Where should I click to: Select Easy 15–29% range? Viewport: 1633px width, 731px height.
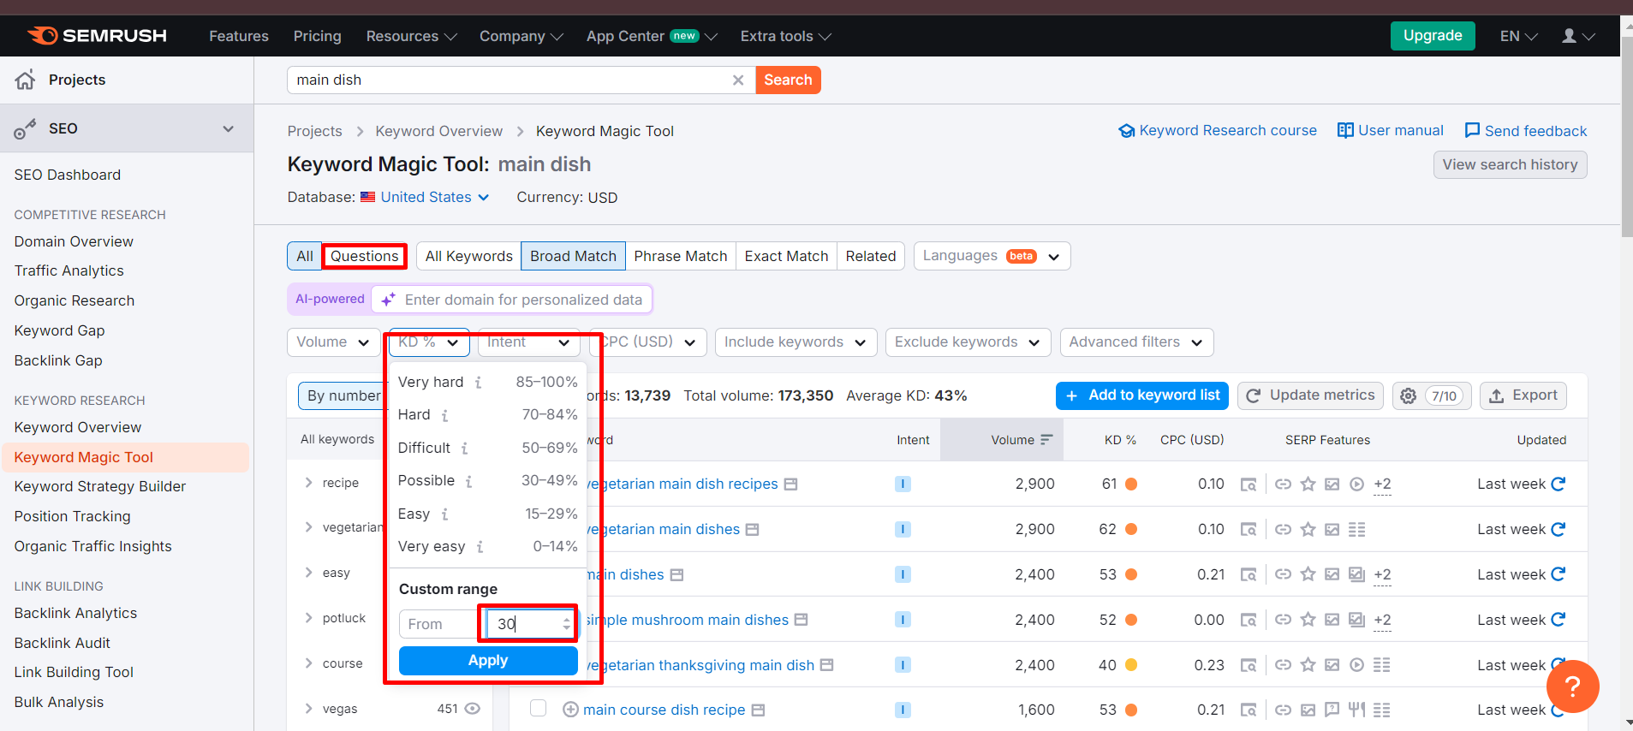coord(487,514)
